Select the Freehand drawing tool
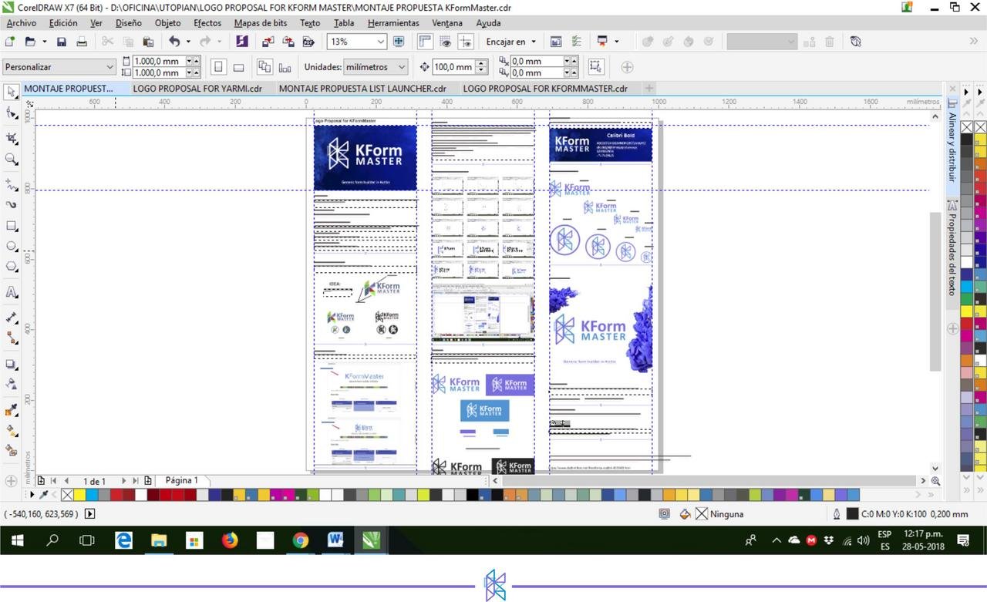 (12, 185)
